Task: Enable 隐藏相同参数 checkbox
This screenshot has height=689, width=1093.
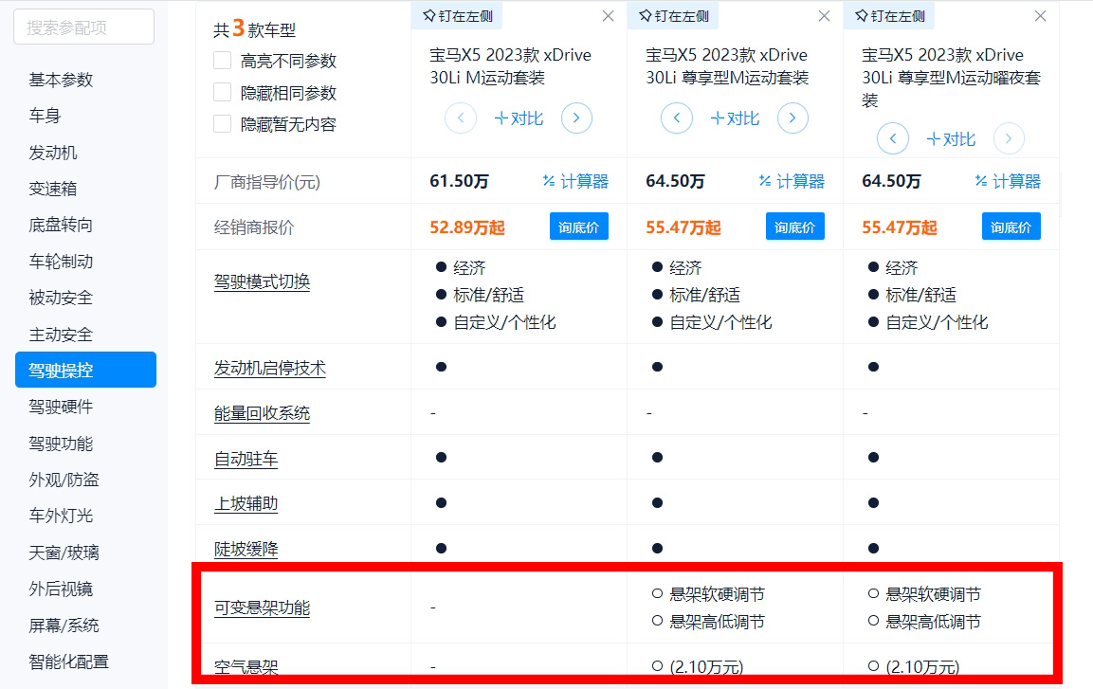Action: (223, 93)
